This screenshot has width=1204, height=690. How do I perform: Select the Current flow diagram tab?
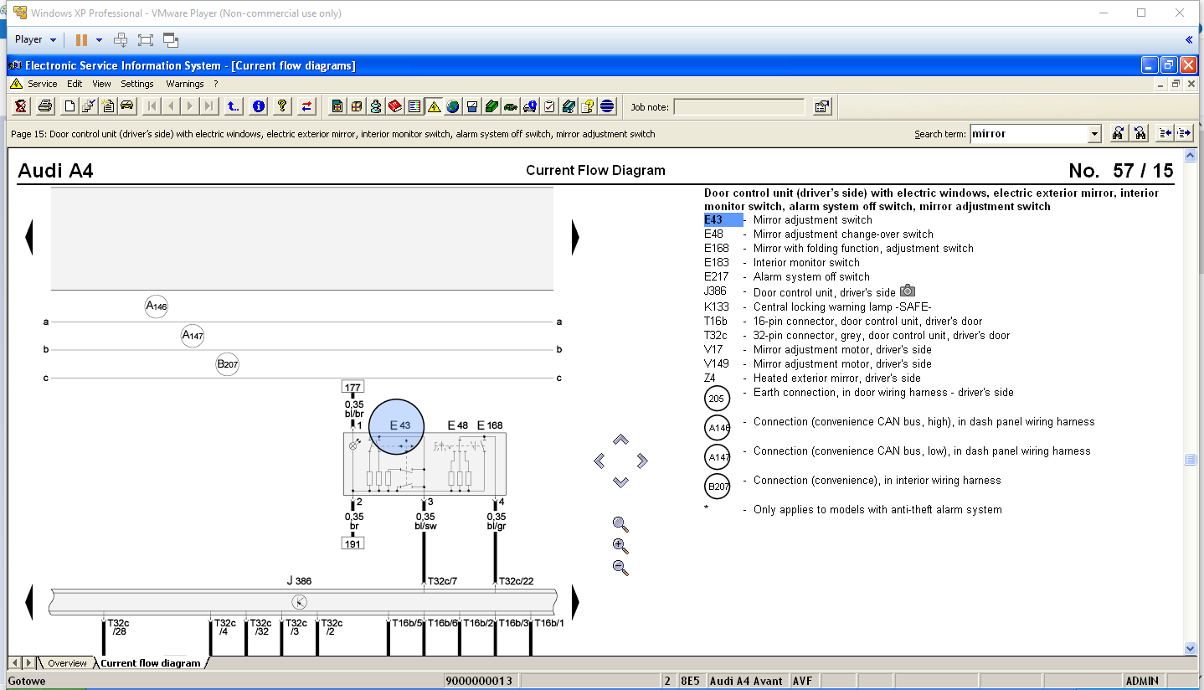point(151,663)
